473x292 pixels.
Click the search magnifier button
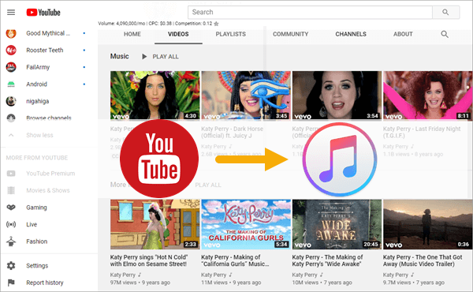coord(445,12)
